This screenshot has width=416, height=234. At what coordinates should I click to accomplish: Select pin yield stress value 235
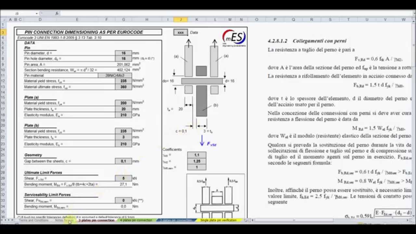pyautogui.click(x=123, y=81)
